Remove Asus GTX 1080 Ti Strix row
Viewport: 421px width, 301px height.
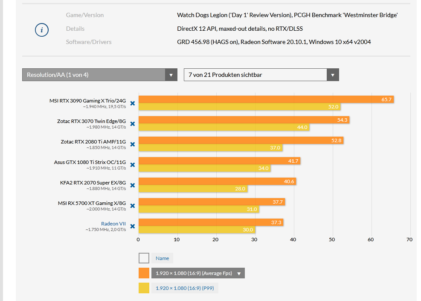[132, 165]
